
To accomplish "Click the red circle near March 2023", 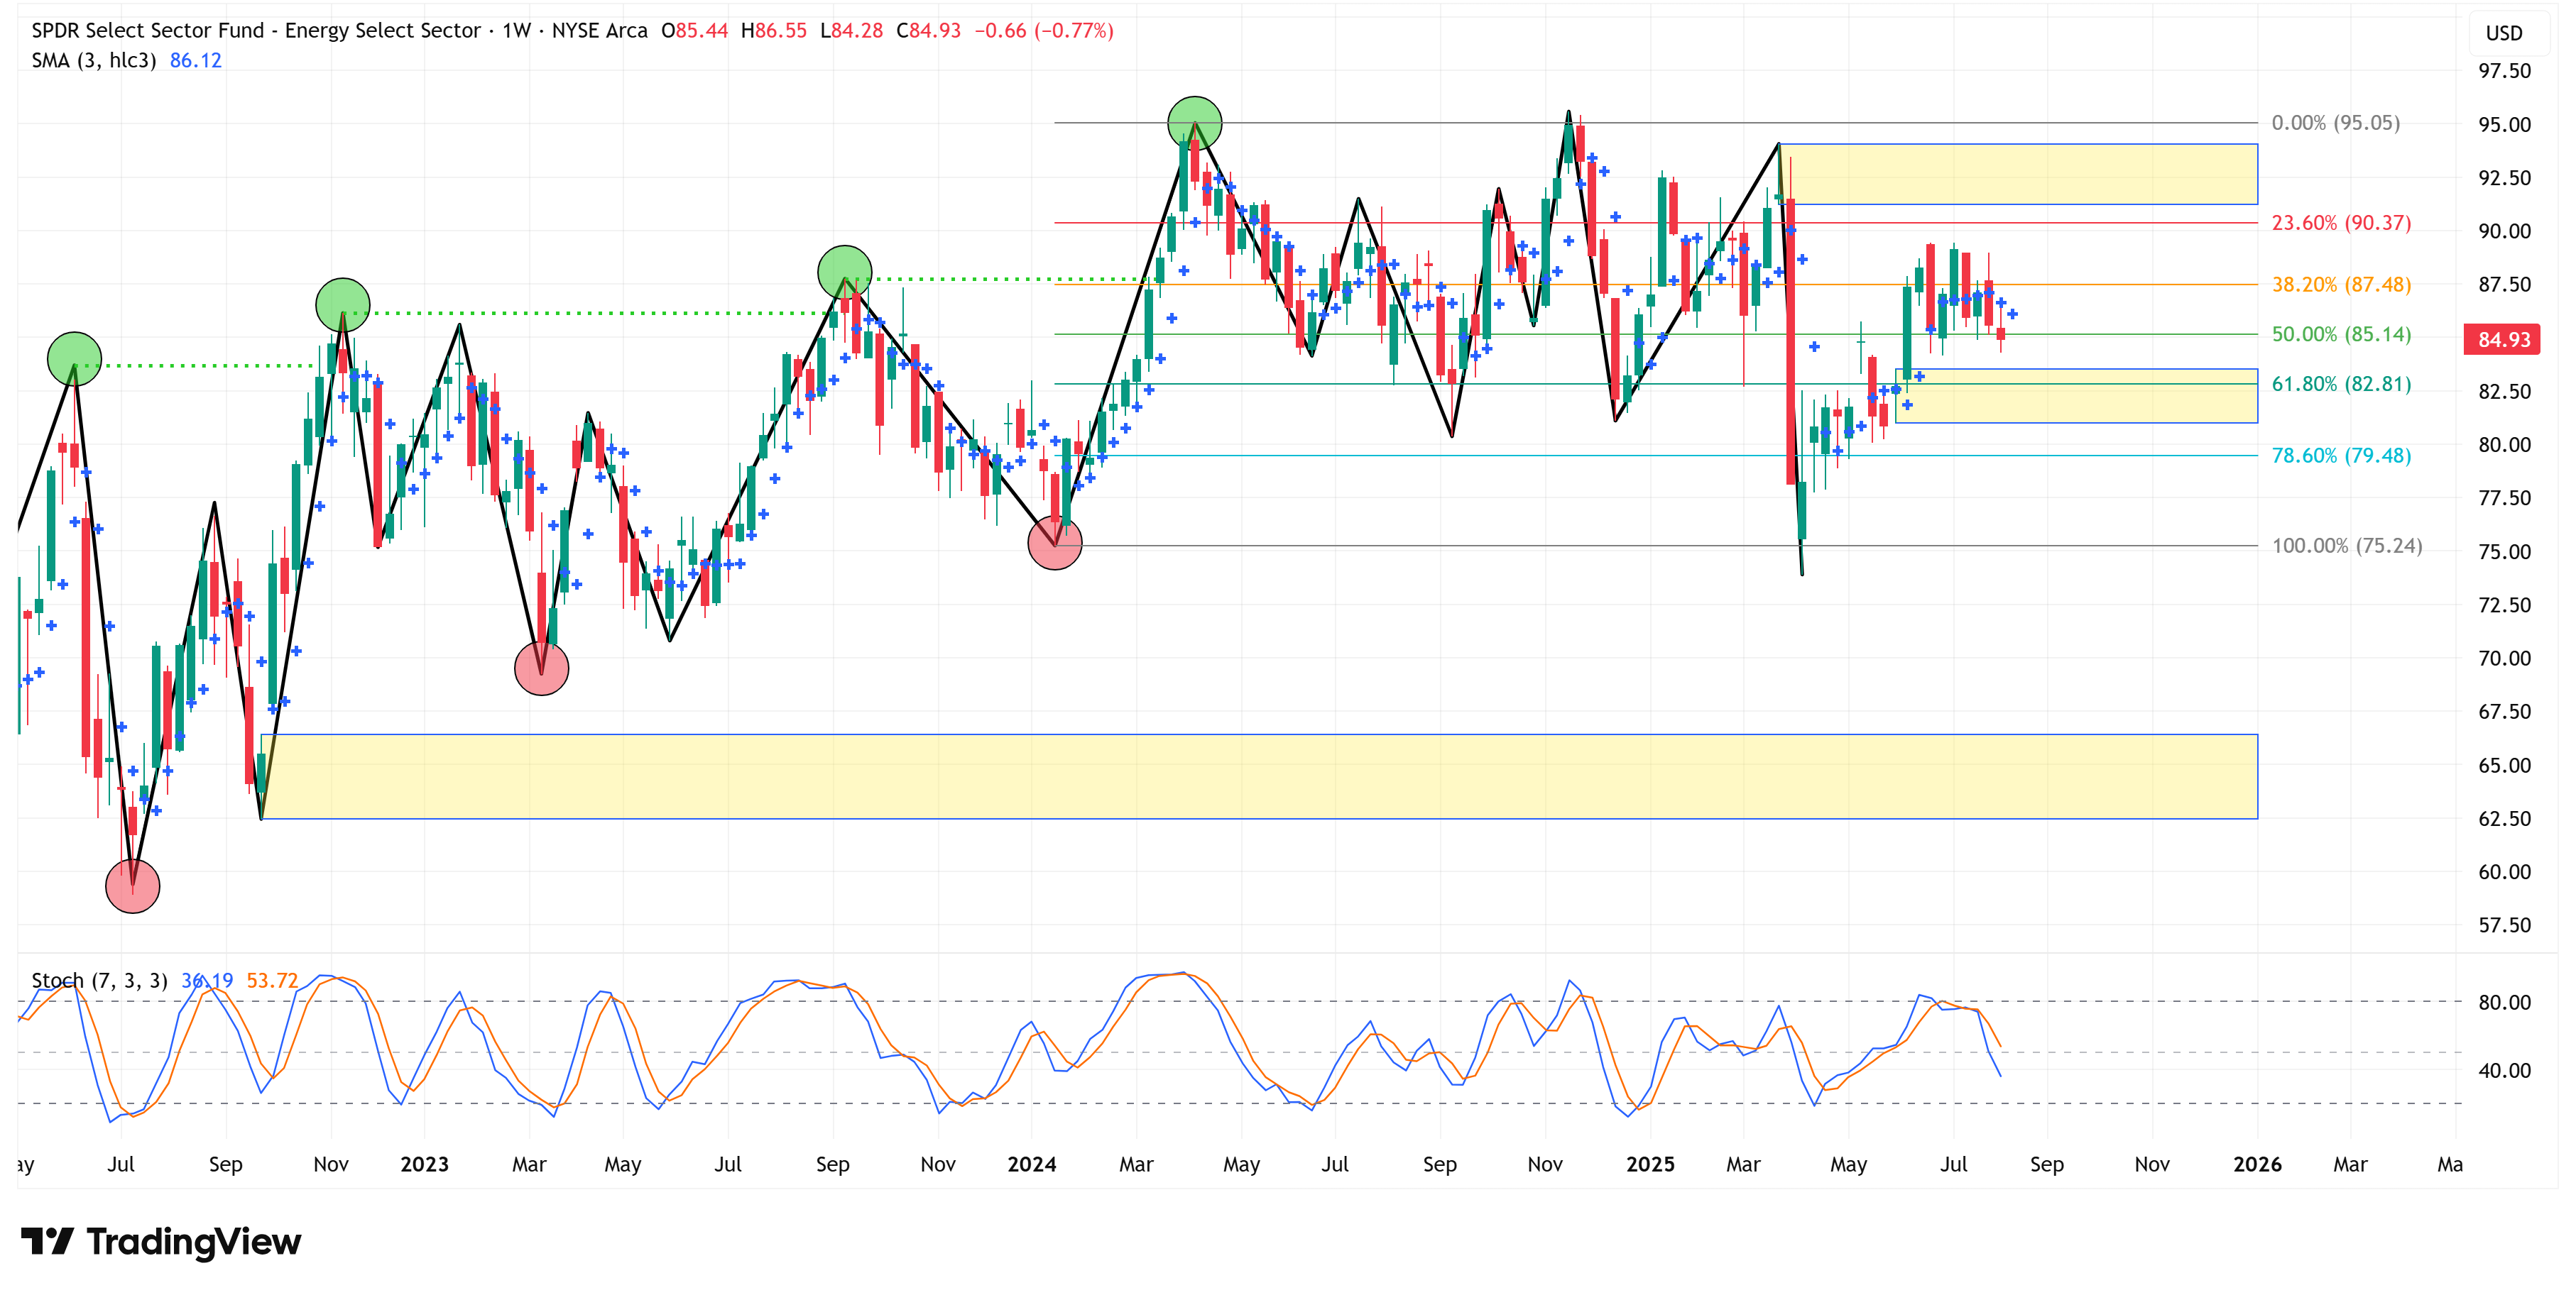I will (x=541, y=668).
